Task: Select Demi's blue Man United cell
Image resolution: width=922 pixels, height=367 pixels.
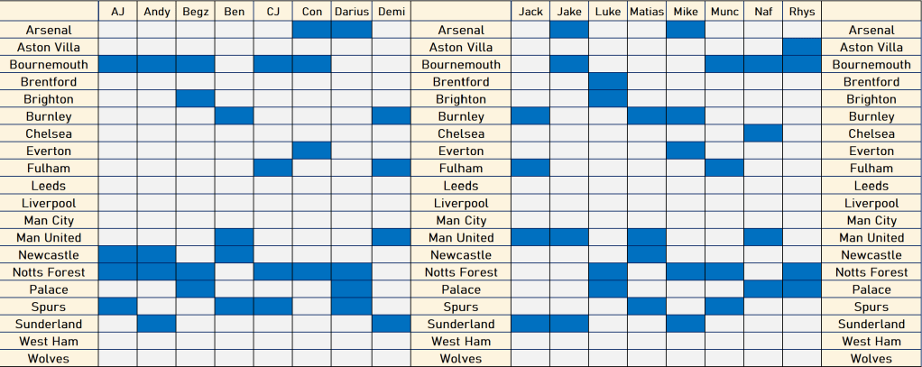Action: tap(390, 237)
